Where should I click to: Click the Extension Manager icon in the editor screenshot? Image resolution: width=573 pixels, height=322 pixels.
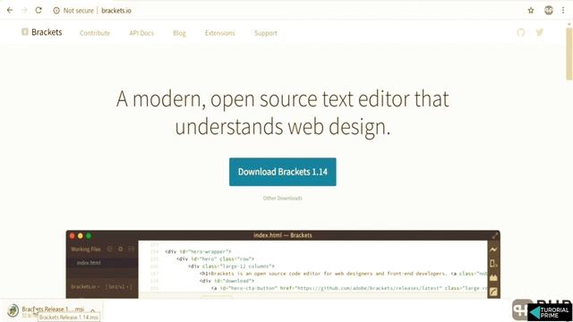point(493,277)
